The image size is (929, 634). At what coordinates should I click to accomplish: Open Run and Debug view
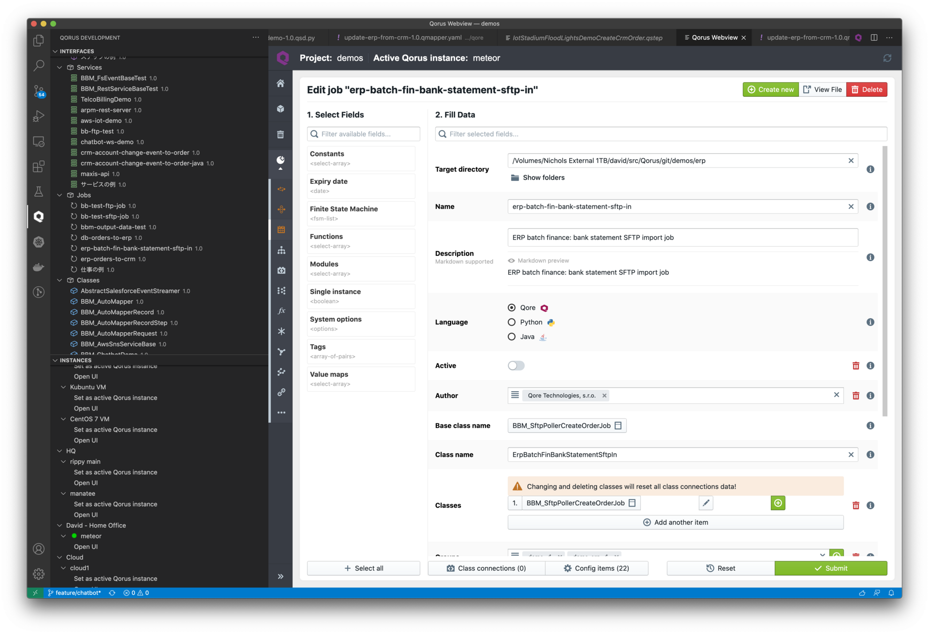(39, 116)
